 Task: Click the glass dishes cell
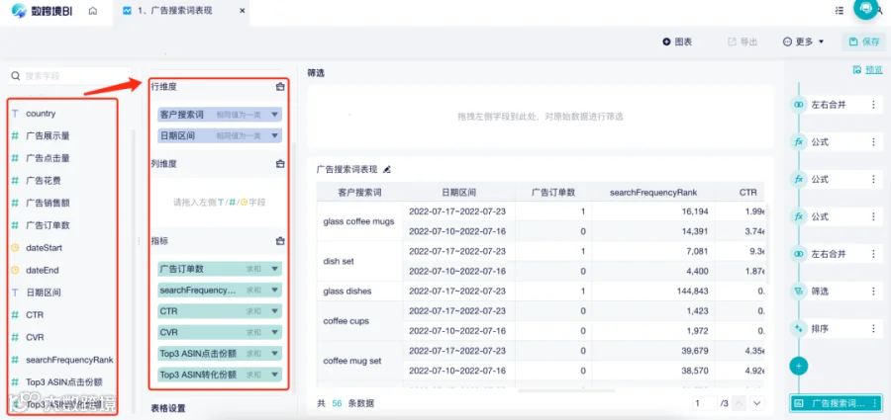pos(359,292)
